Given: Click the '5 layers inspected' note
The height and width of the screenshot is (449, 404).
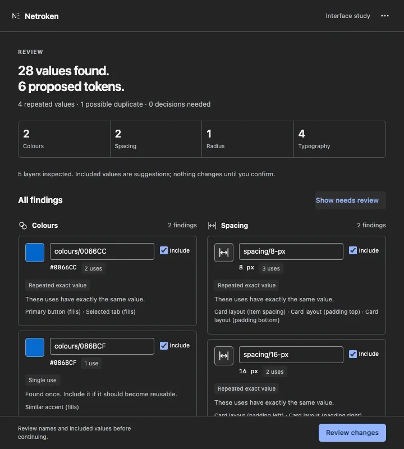Looking at the screenshot, I should click(x=146, y=174).
